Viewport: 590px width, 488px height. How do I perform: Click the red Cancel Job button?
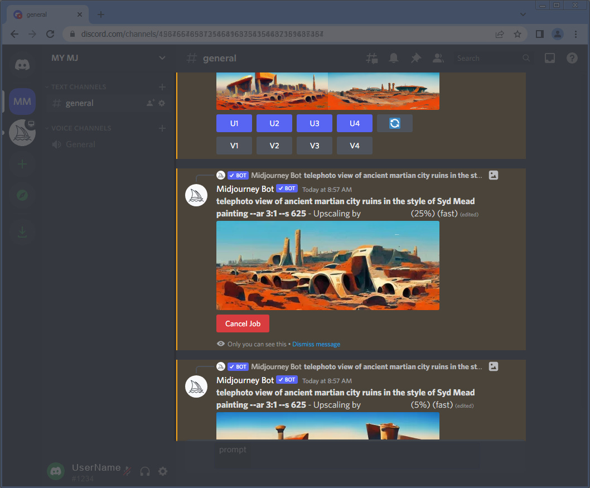(243, 323)
